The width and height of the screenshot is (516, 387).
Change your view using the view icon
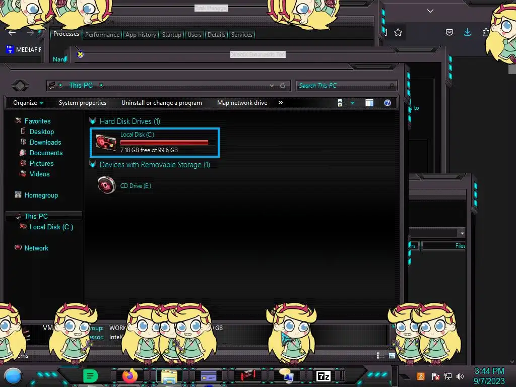pyautogui.click(x=341, y=103)
